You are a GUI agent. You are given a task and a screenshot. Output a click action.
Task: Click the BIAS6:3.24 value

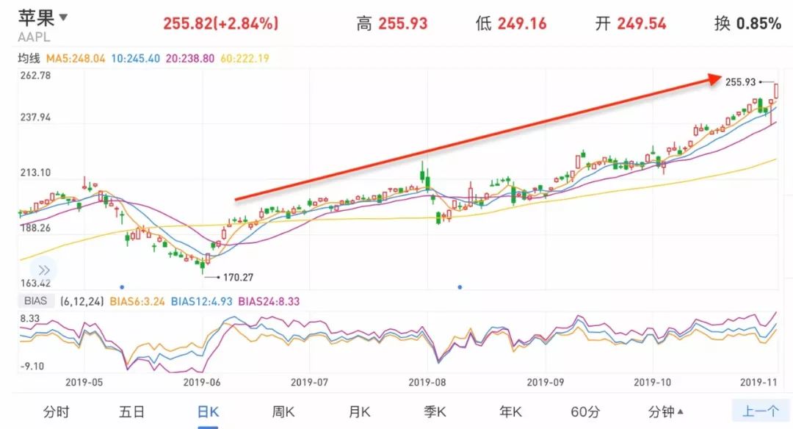coord(137,301)
